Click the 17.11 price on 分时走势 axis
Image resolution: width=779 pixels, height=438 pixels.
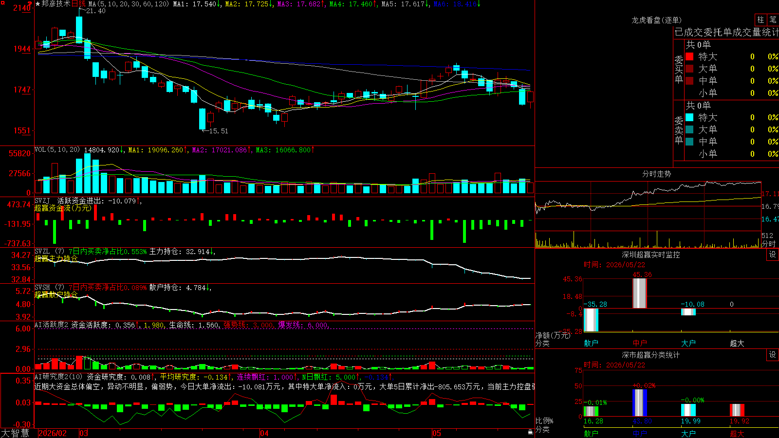pyautogui.click(x=770, y=194)
